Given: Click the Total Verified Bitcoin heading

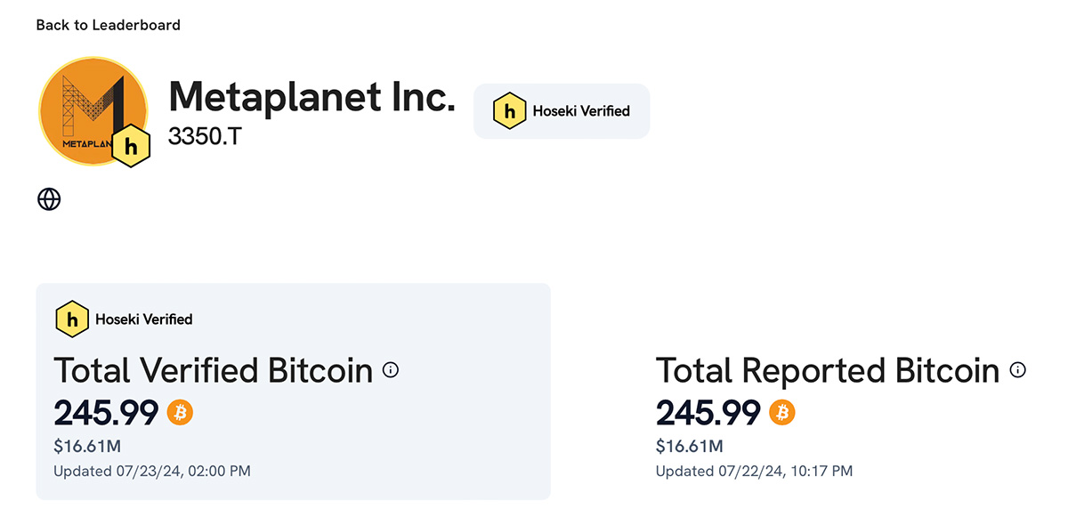Looking at the screenshot, I should [x=214, y=370].
